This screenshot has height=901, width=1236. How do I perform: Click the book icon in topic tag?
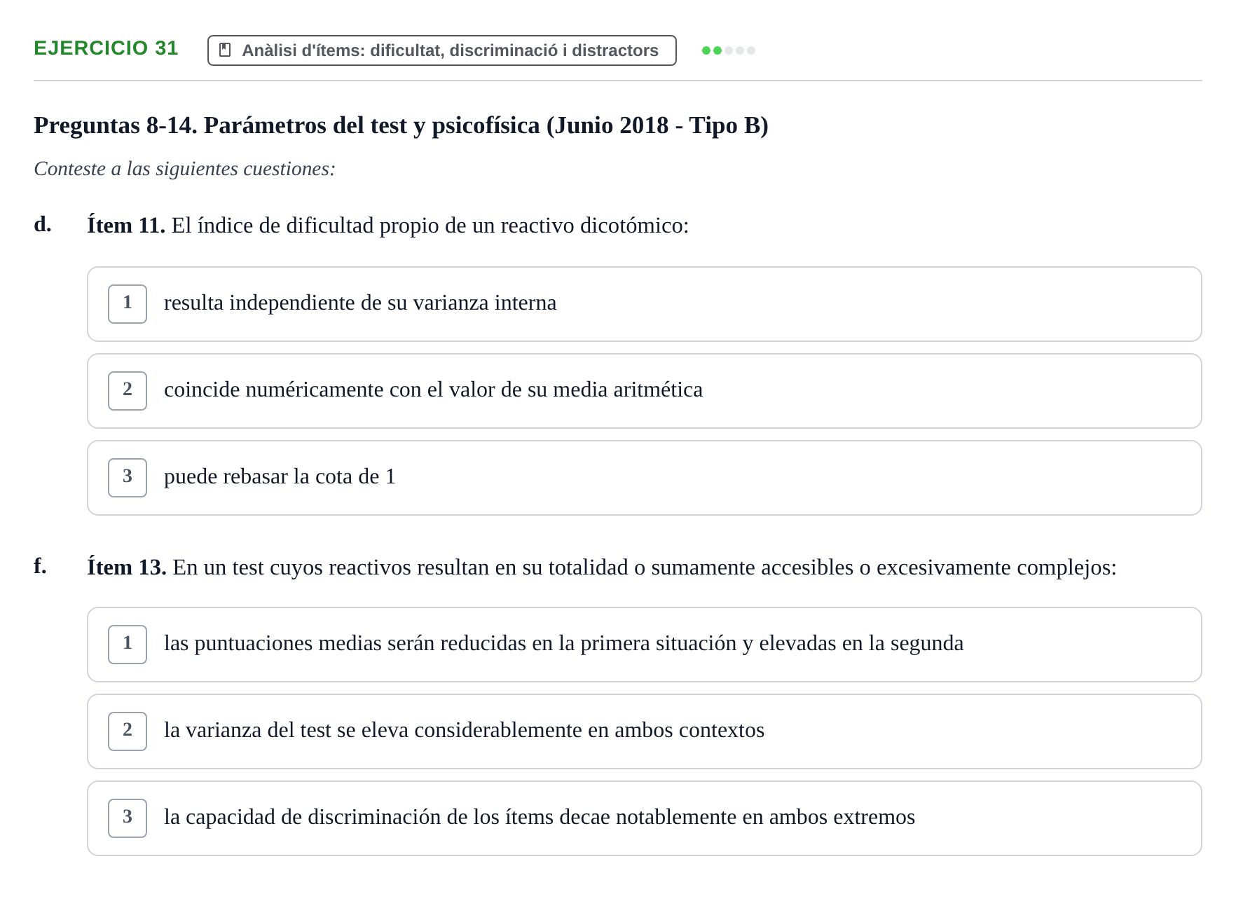tap(225, 50)
